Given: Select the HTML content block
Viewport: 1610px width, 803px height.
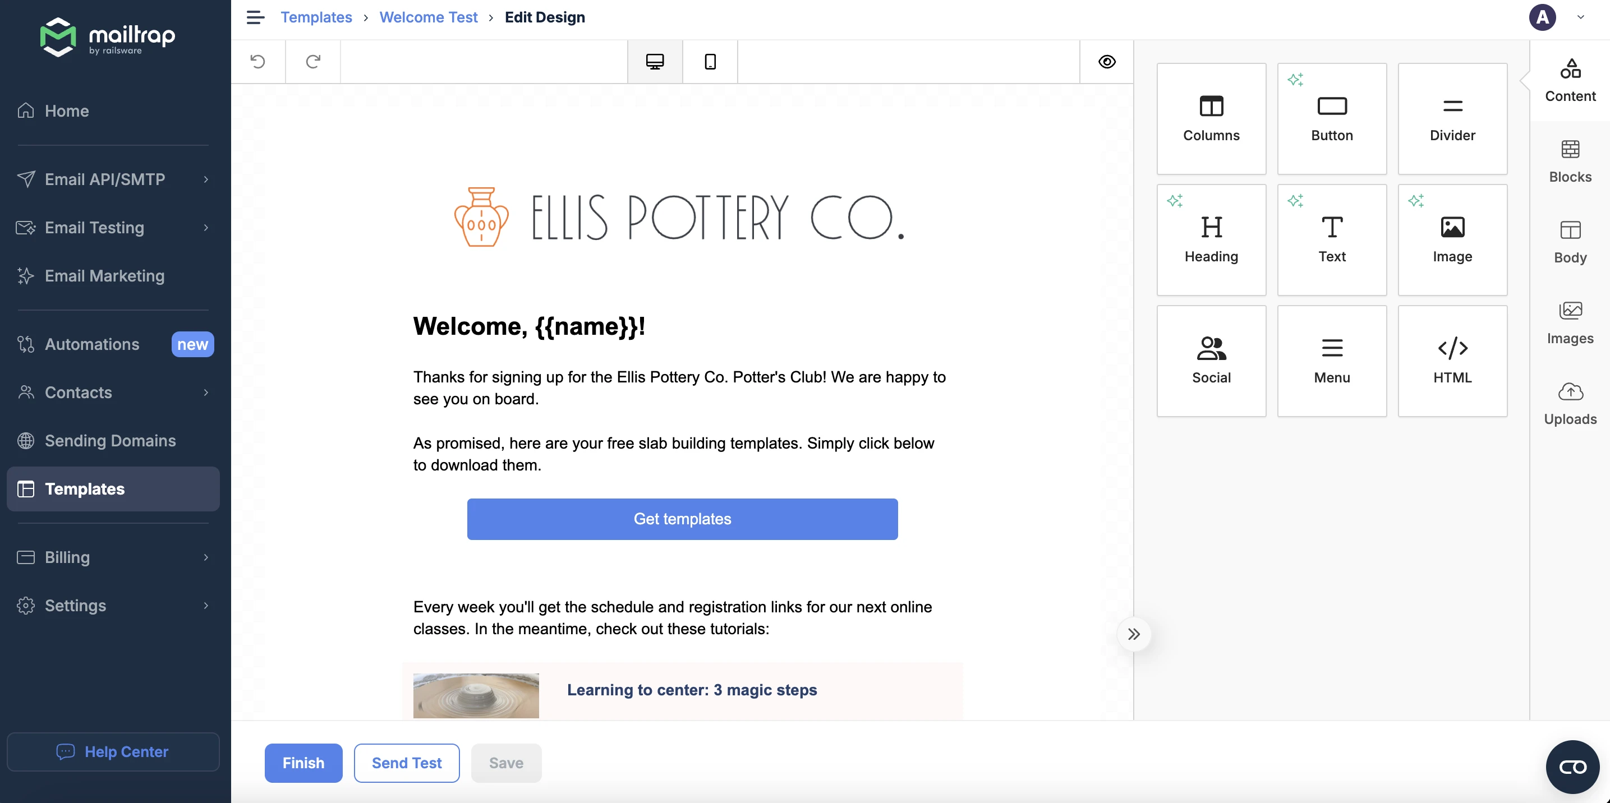Looking at the screenshot, I should coord(1452,361).
